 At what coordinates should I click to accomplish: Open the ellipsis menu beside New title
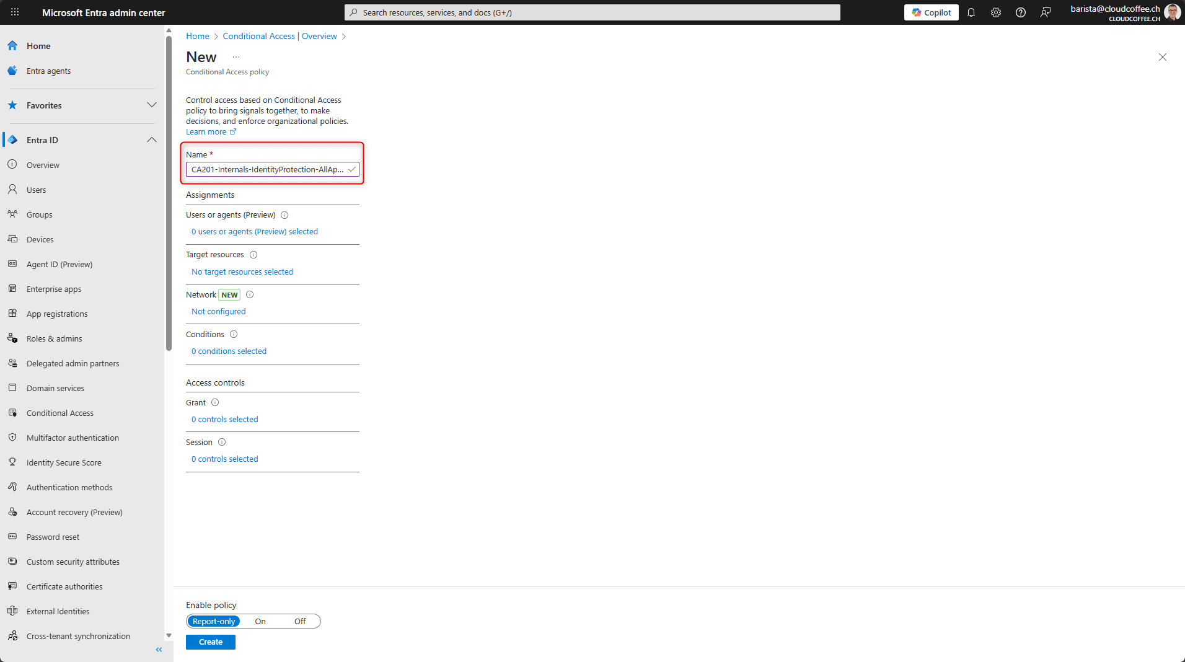pyautogui.click(x=236, y=57)
